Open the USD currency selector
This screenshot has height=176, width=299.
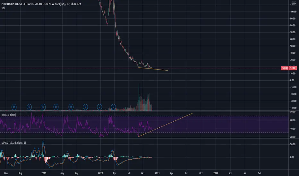(294, 4)
